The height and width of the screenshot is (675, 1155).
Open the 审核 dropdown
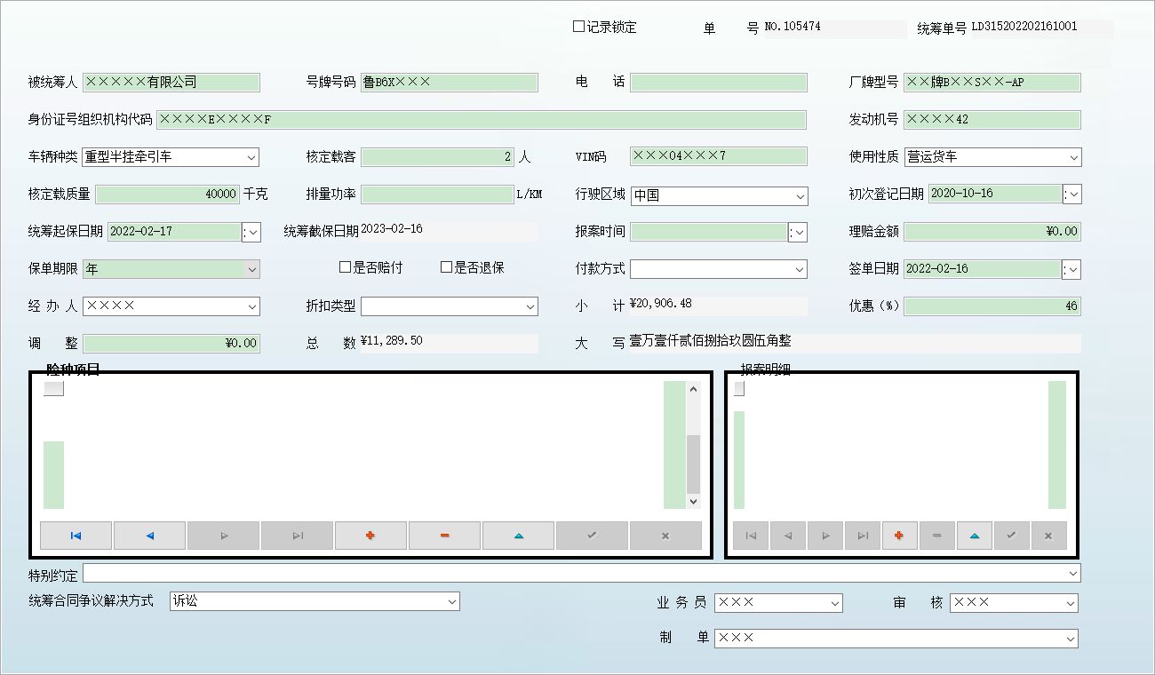[x=1070, y=603]
